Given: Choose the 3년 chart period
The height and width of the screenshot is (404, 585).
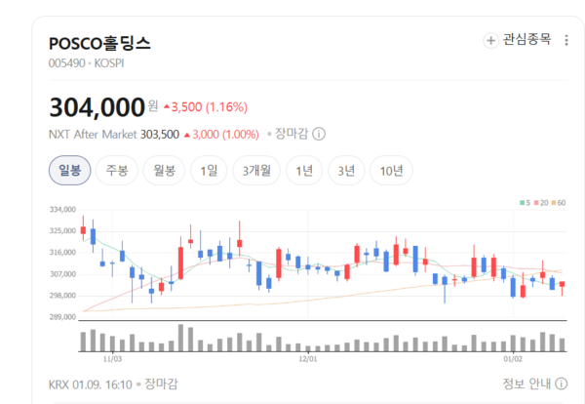Looking at the screenshot, I should pyautogui.click(x=346, y=171).
